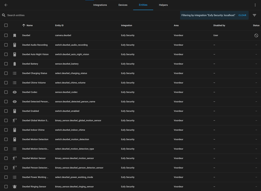
Task: Tick the Deurbel Battery row checkbox
Action: coord(6,64)
